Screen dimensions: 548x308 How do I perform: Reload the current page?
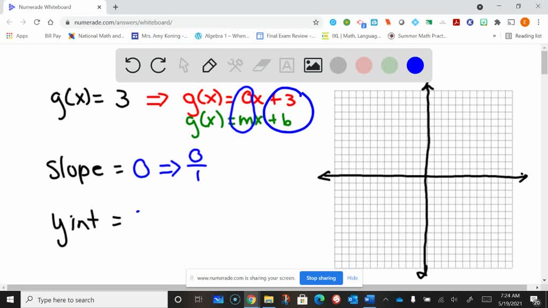(x=37, y=22)
